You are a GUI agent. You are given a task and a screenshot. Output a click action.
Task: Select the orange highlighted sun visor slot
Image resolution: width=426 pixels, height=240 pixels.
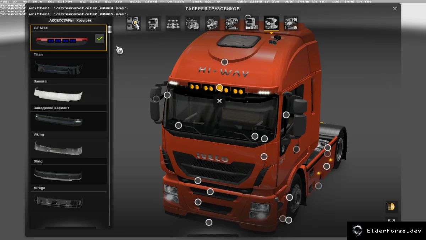[x=219, y=87]
